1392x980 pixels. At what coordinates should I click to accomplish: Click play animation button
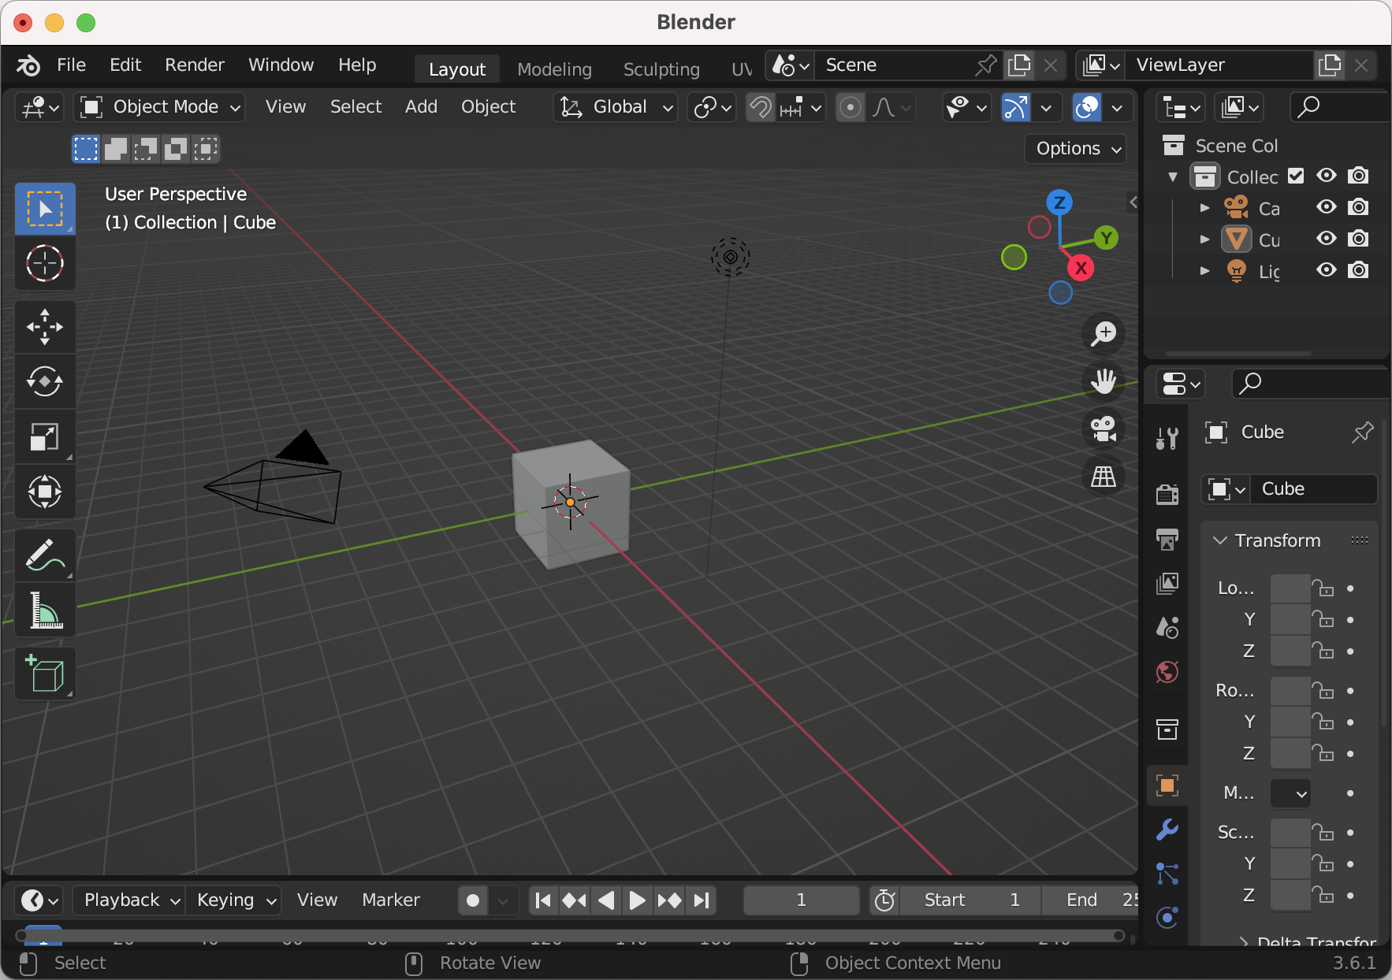[x=637, y=900]
